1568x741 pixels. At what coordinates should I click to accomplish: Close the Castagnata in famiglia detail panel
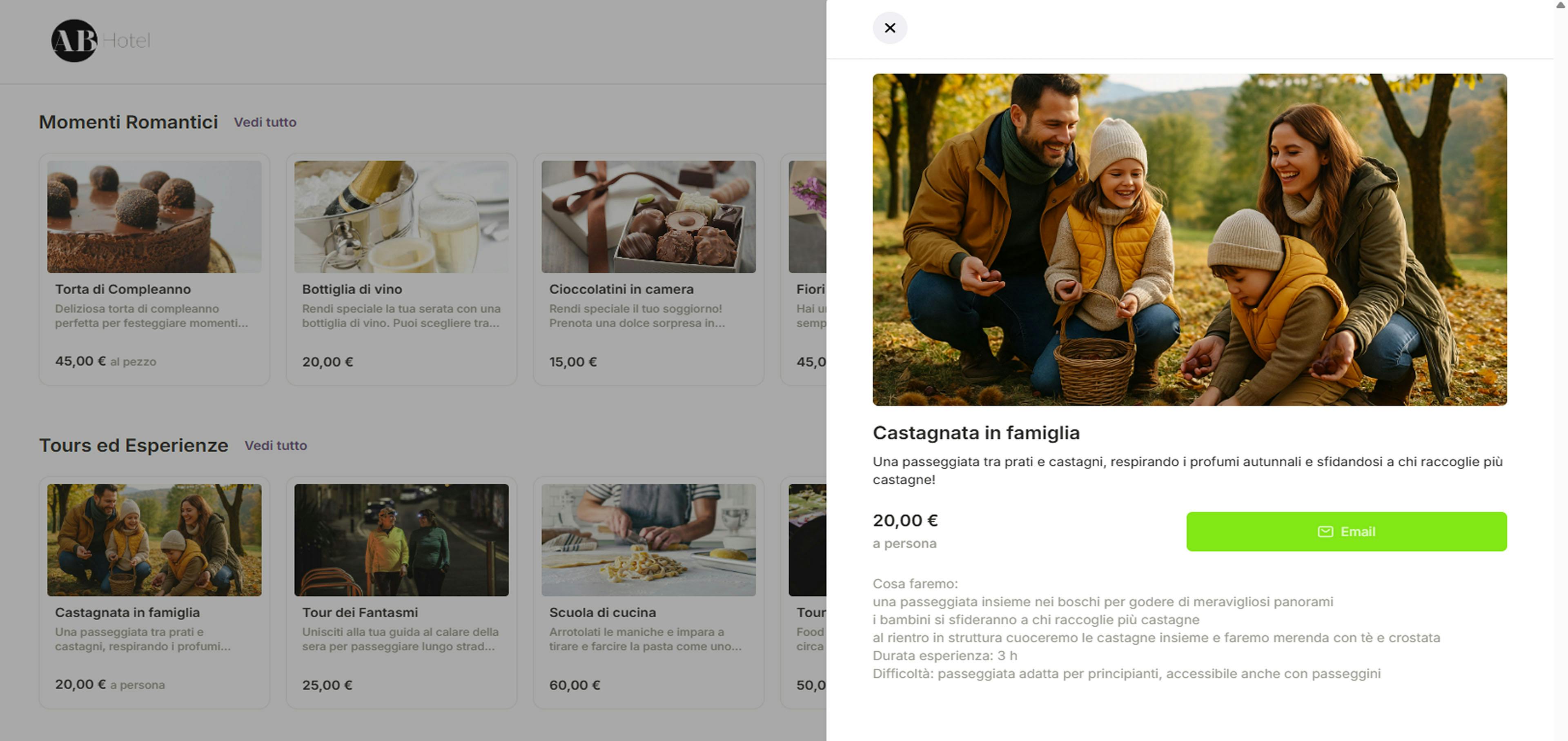point(889,28)
